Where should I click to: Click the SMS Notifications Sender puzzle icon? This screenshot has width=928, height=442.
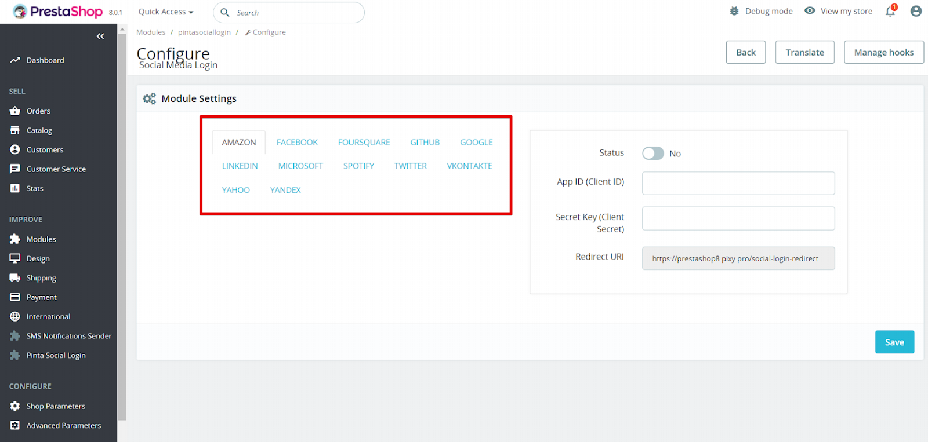15,336
